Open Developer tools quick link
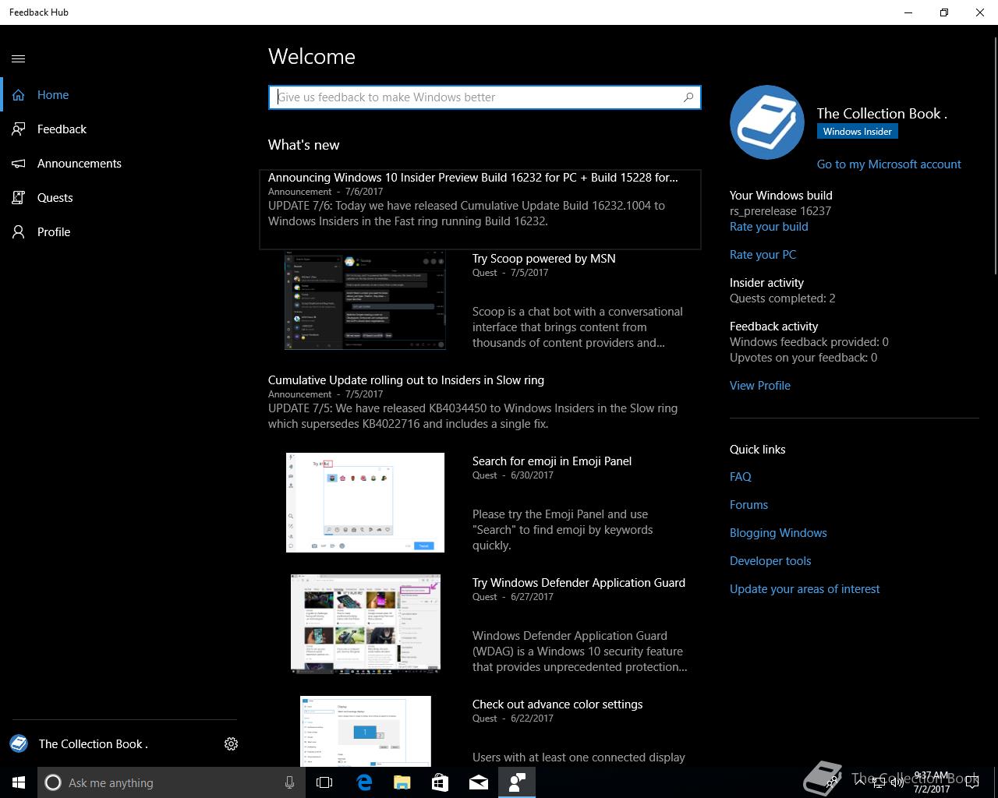Viewport: 998px width, 798px height. click(x=770, y=561)
